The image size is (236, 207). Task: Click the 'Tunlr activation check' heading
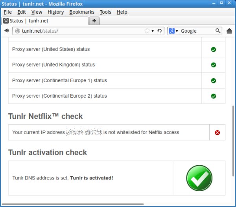[x=48, y=153]
